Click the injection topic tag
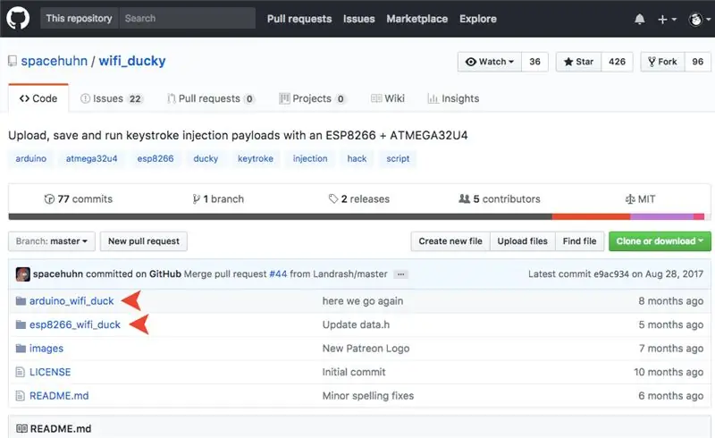715x438 pixels. [x=310, y=159]
